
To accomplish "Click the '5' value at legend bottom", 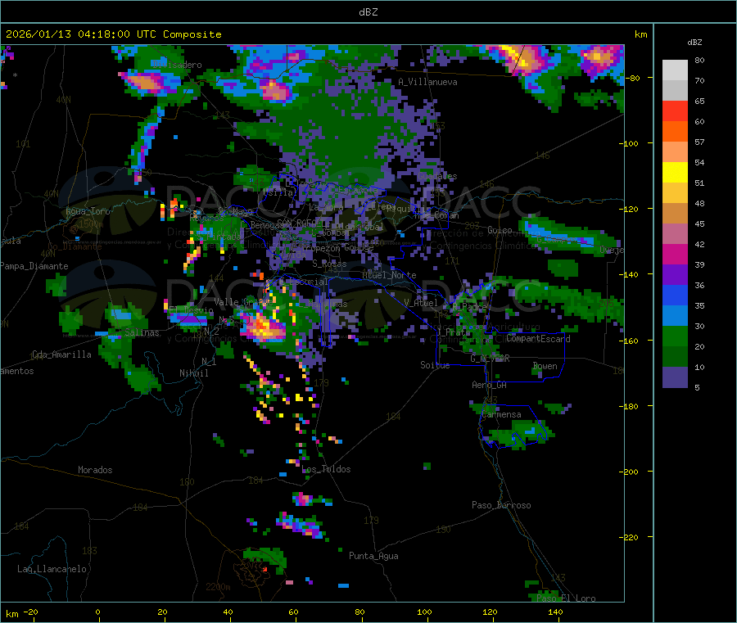I will pyautogui.click(x=697, y=387).
